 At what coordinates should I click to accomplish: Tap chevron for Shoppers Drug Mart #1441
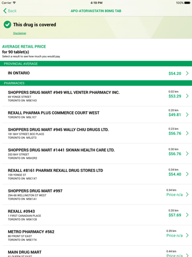[x=187, y=154]
